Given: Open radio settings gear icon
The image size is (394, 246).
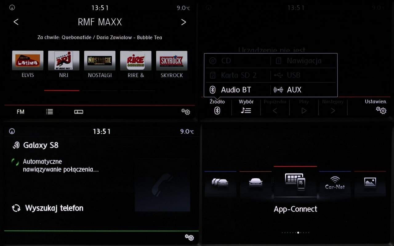Looking at the screenshot, I should (x=186, y=112).
